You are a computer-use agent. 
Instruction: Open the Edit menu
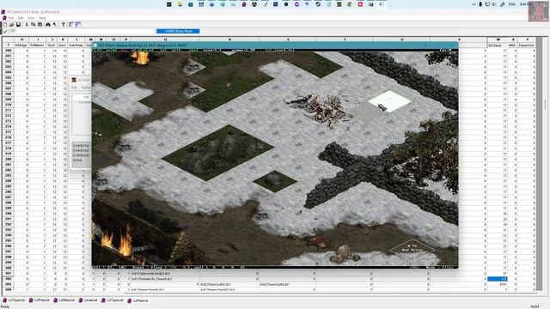tap(21, 18)
